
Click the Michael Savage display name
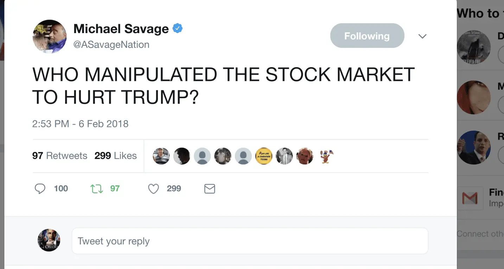pos(121,29)
